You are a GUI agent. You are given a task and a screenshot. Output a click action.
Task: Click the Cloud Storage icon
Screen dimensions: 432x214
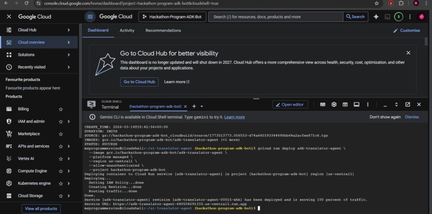point(9,196)
